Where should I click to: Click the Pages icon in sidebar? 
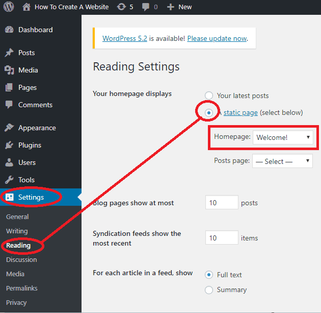(x=9, y=88)
